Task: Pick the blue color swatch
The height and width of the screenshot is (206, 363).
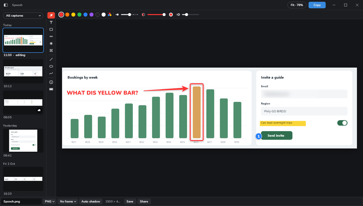Action: tap(85, 15)
